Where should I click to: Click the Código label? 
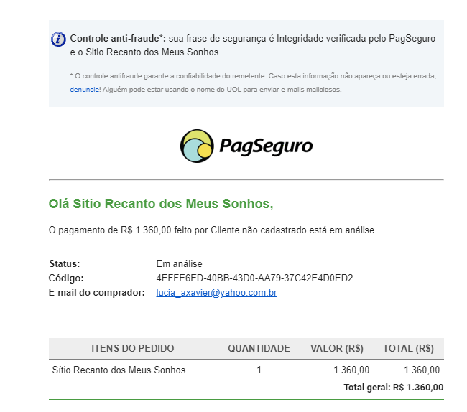point(66,278)
